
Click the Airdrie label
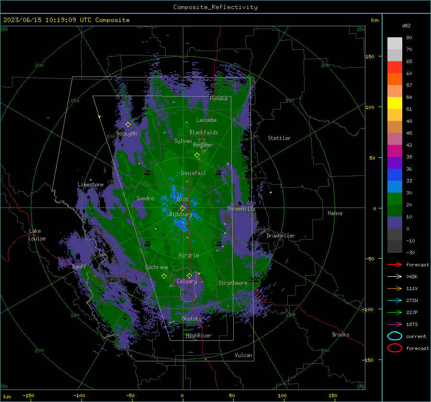tap(189, 255)
